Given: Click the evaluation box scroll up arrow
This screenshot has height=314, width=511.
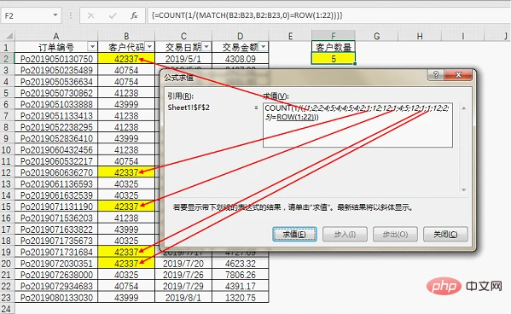Looking at the screenshot, I should 464,108.
